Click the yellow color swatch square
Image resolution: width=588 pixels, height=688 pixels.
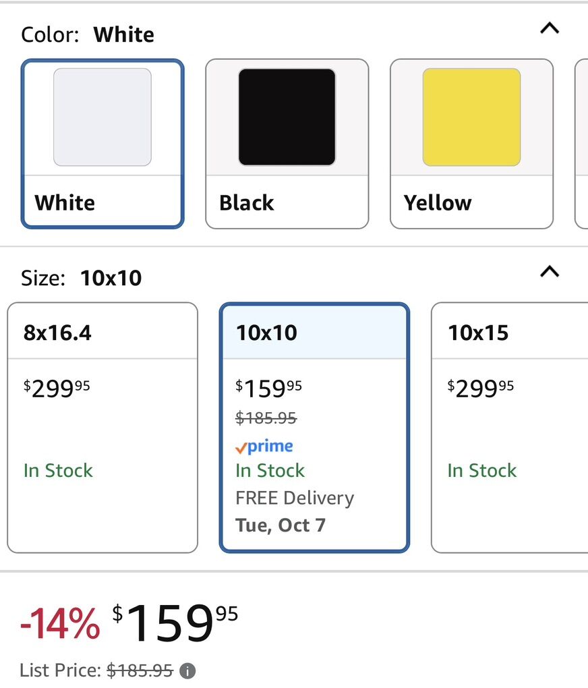pos(471,117)
